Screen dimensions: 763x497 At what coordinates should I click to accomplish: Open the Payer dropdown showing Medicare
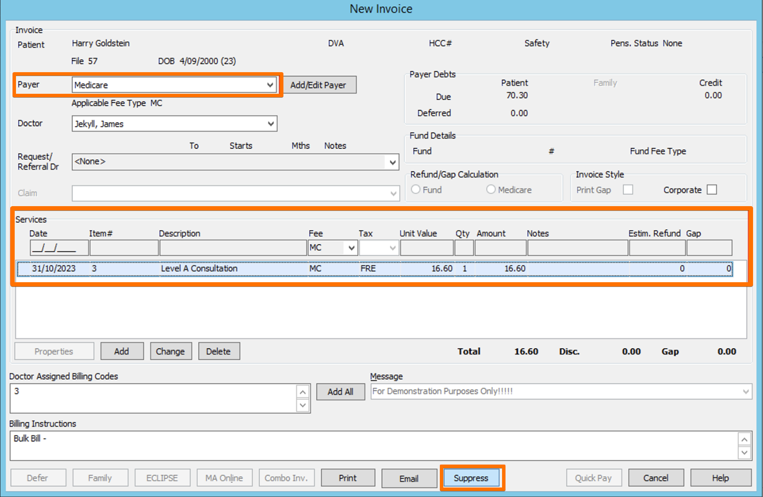[174, 85]
